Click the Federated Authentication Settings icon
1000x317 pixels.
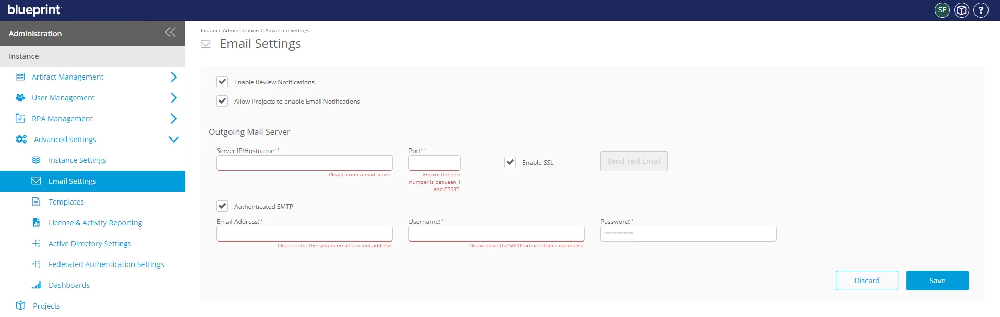(36, 264)
